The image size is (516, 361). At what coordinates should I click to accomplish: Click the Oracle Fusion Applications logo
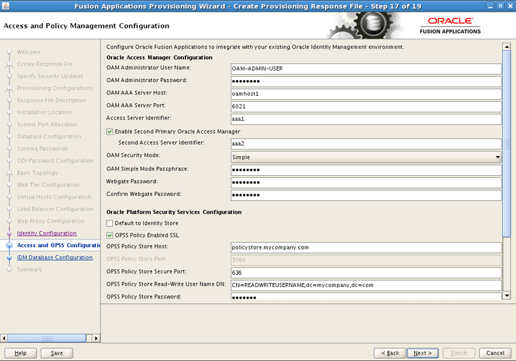coord(450,26)
